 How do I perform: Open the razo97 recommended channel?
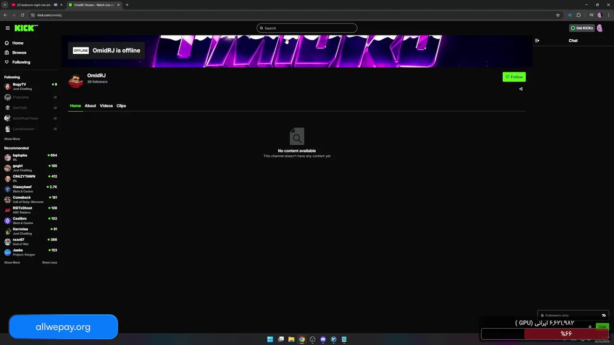31,241
